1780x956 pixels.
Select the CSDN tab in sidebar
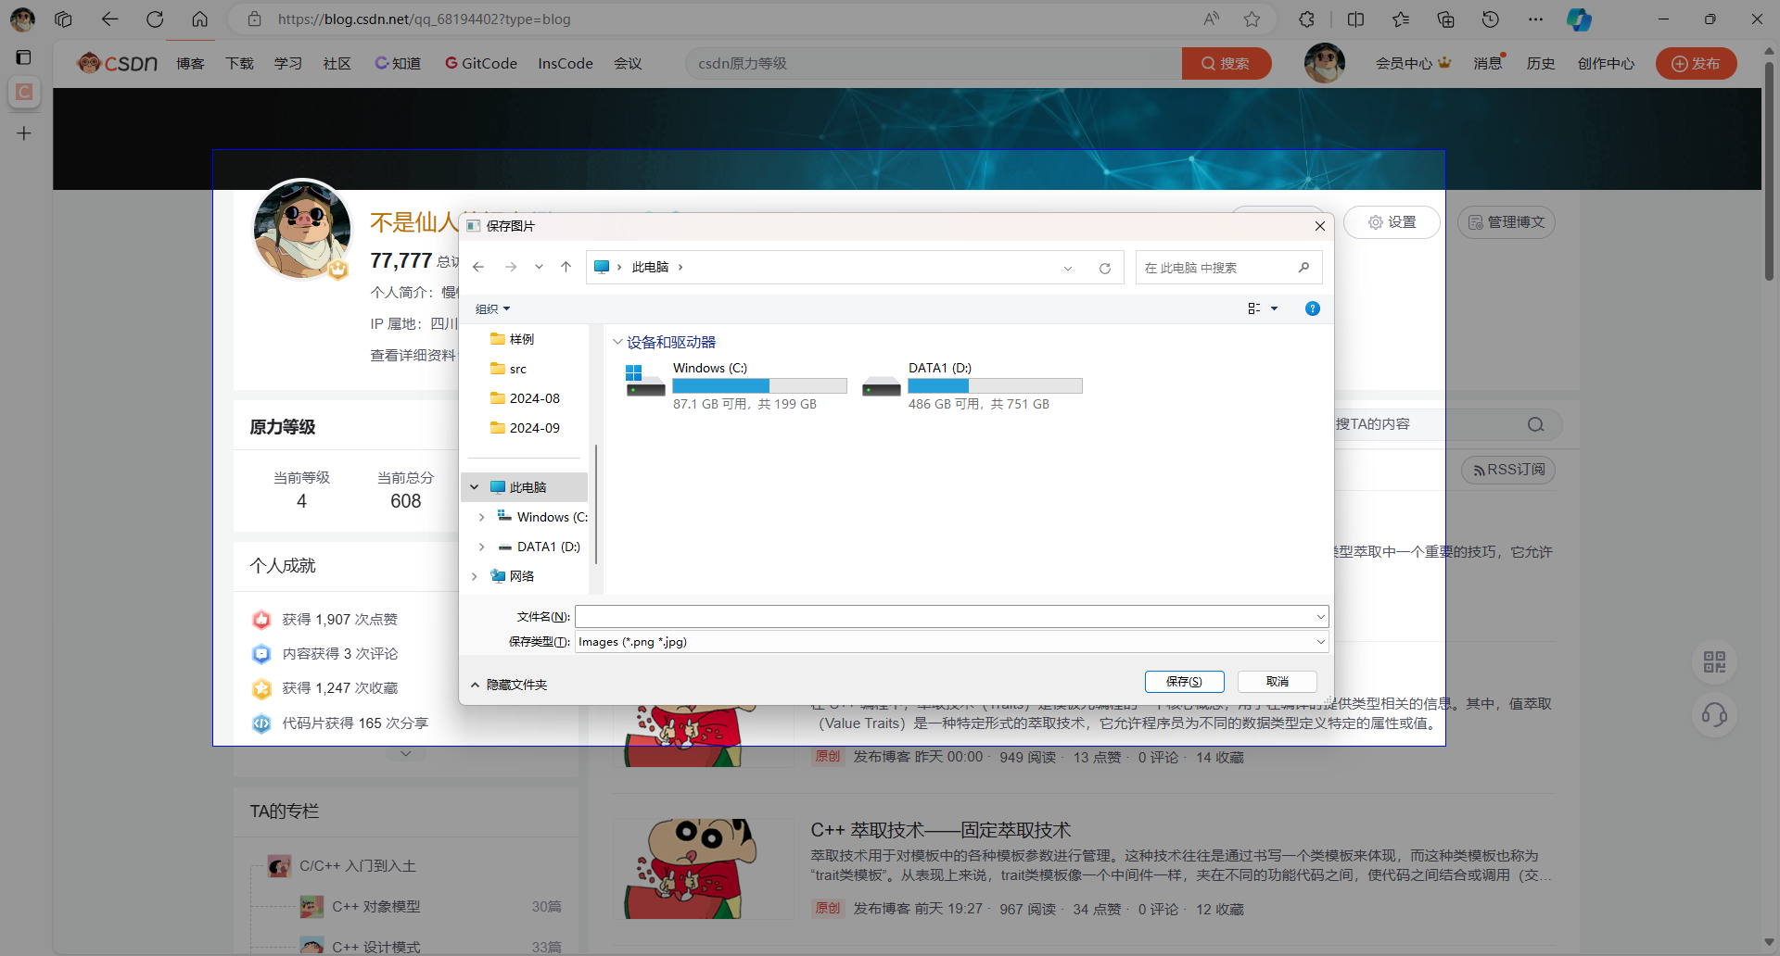(x=24, y=92)
